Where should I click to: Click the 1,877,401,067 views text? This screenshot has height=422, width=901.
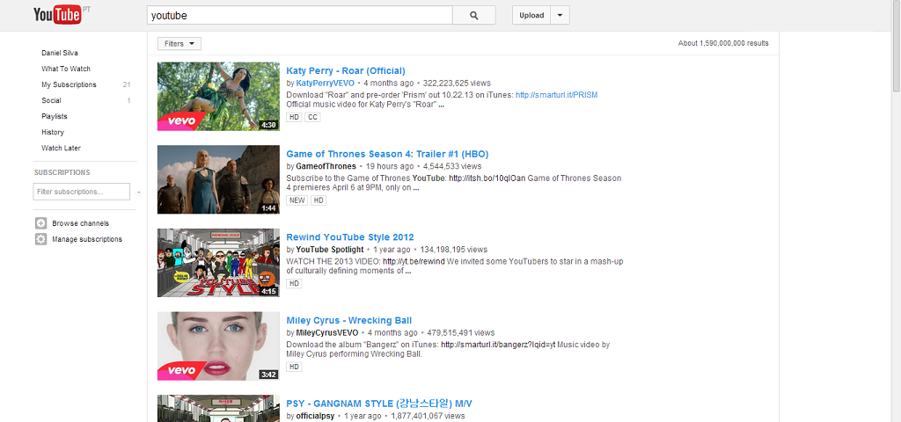point(428,416)
